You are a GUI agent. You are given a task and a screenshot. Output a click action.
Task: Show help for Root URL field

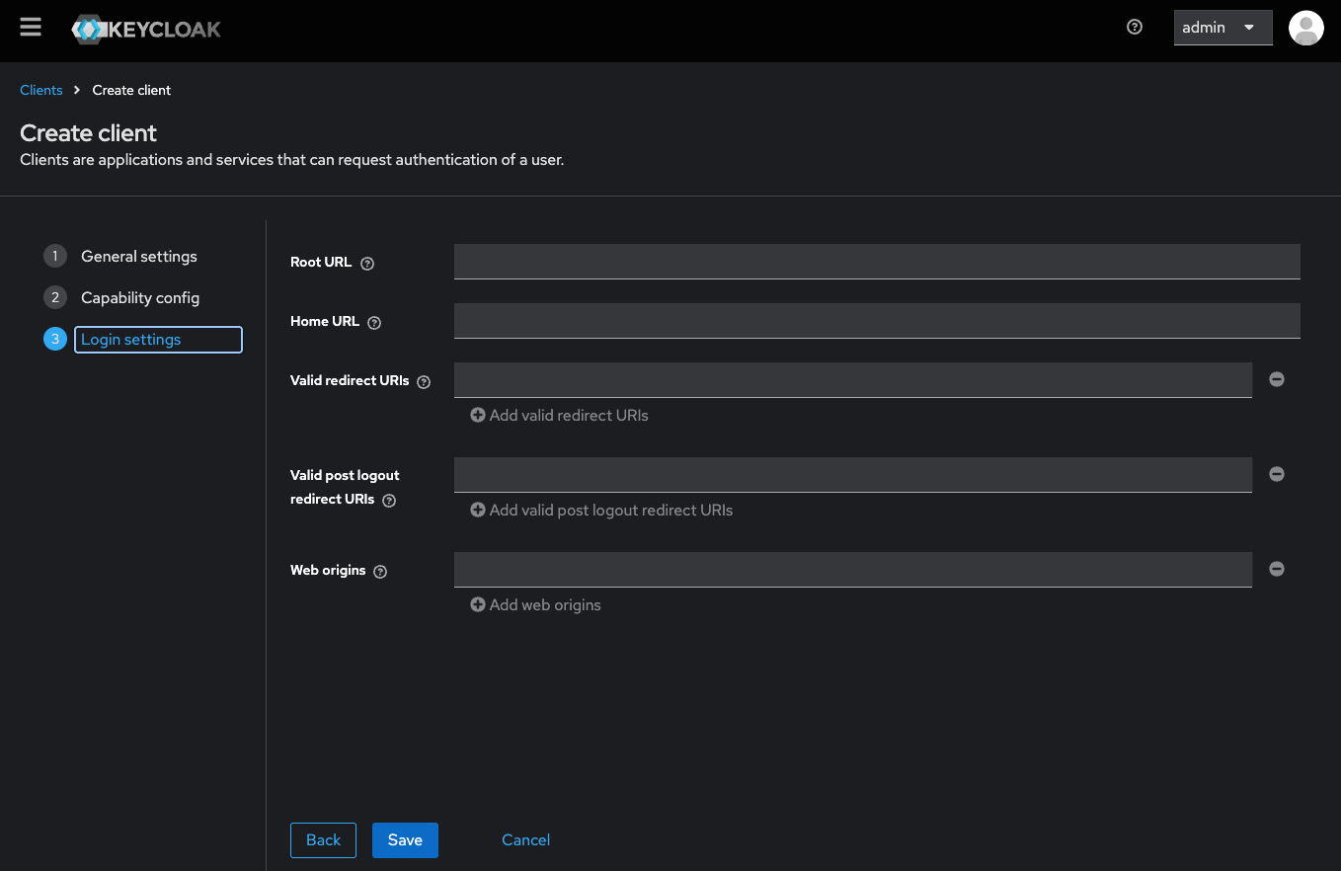[367, 264]
